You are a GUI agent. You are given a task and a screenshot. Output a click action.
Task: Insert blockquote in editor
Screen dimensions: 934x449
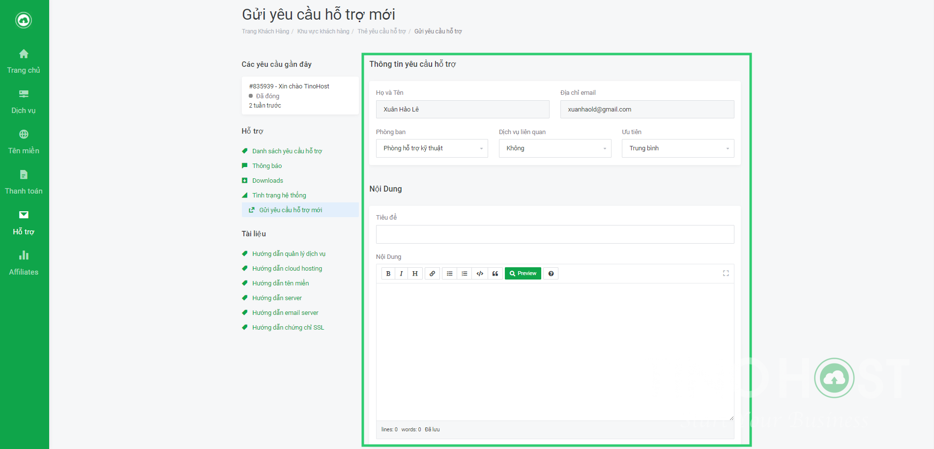[495, 274]
